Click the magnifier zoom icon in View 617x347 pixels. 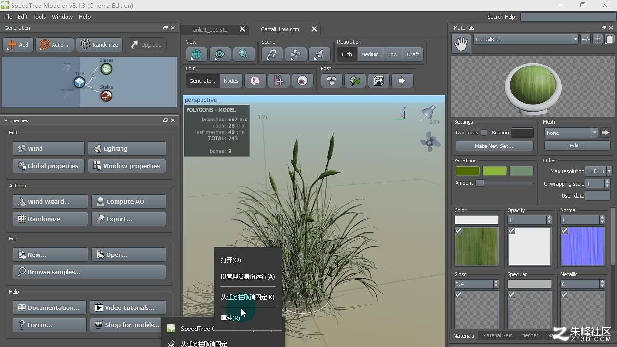pos(243,54)
